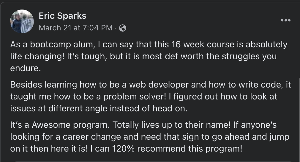Open the March 21 at 7:04 PM timestamp
This screenshot has width=300, height=162.
(x=75, y=28)
